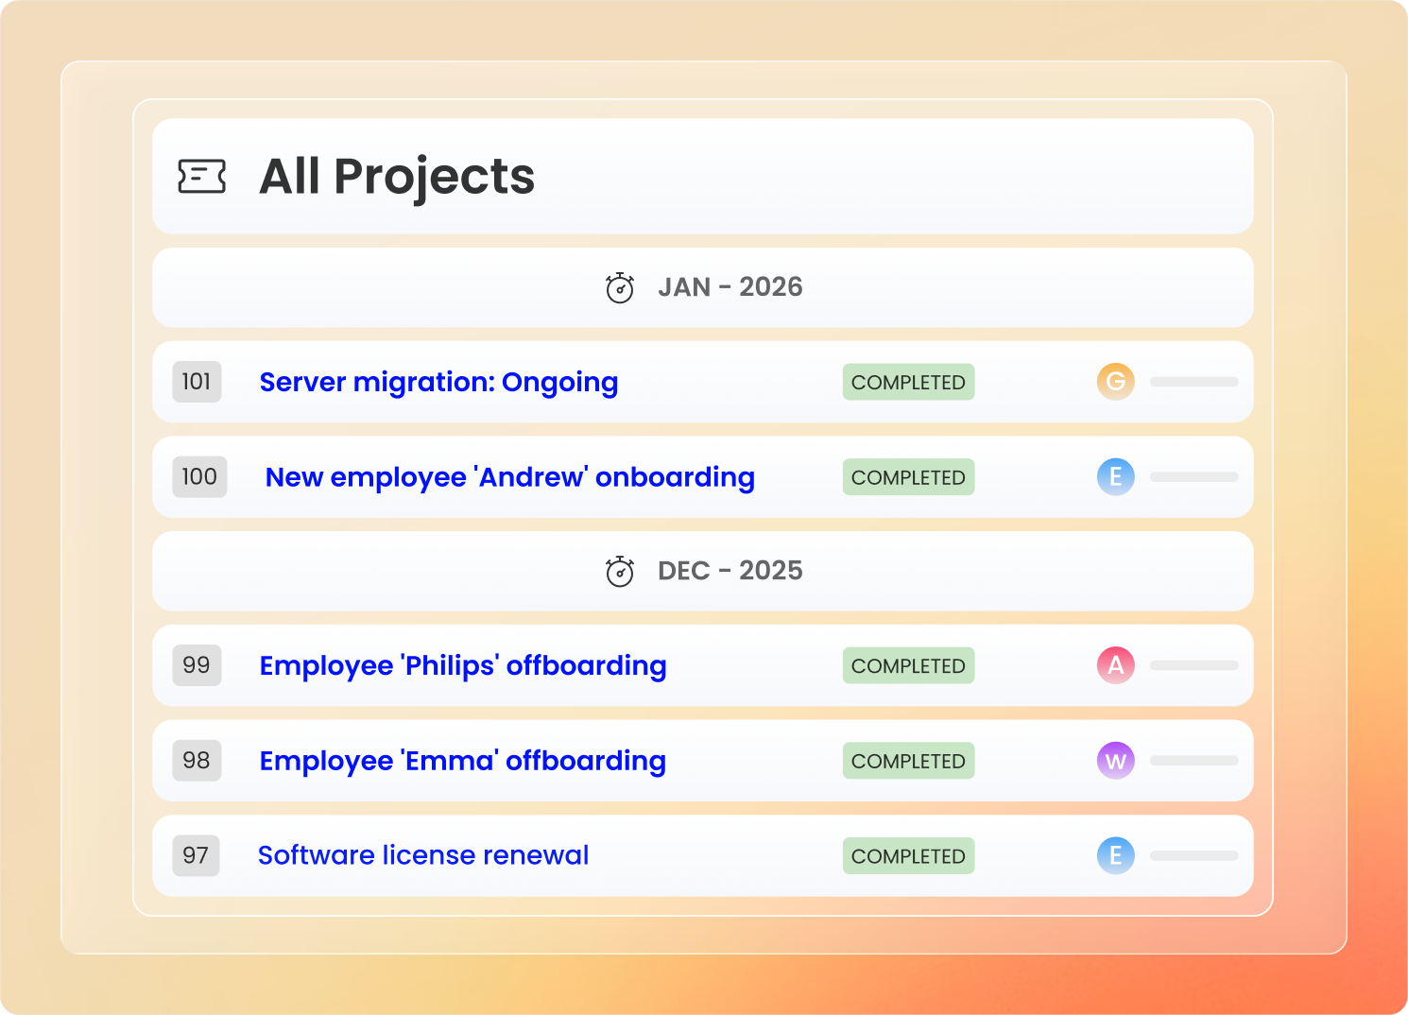This screenshot has height=1015, width=1408.
Task: Click the ticket icon beside All Projects
Action: (202, 176)
